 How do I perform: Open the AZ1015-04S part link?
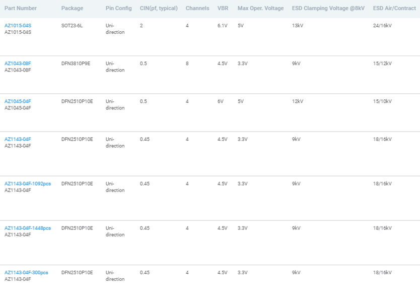pyautogui.click(x=18, y=26)
